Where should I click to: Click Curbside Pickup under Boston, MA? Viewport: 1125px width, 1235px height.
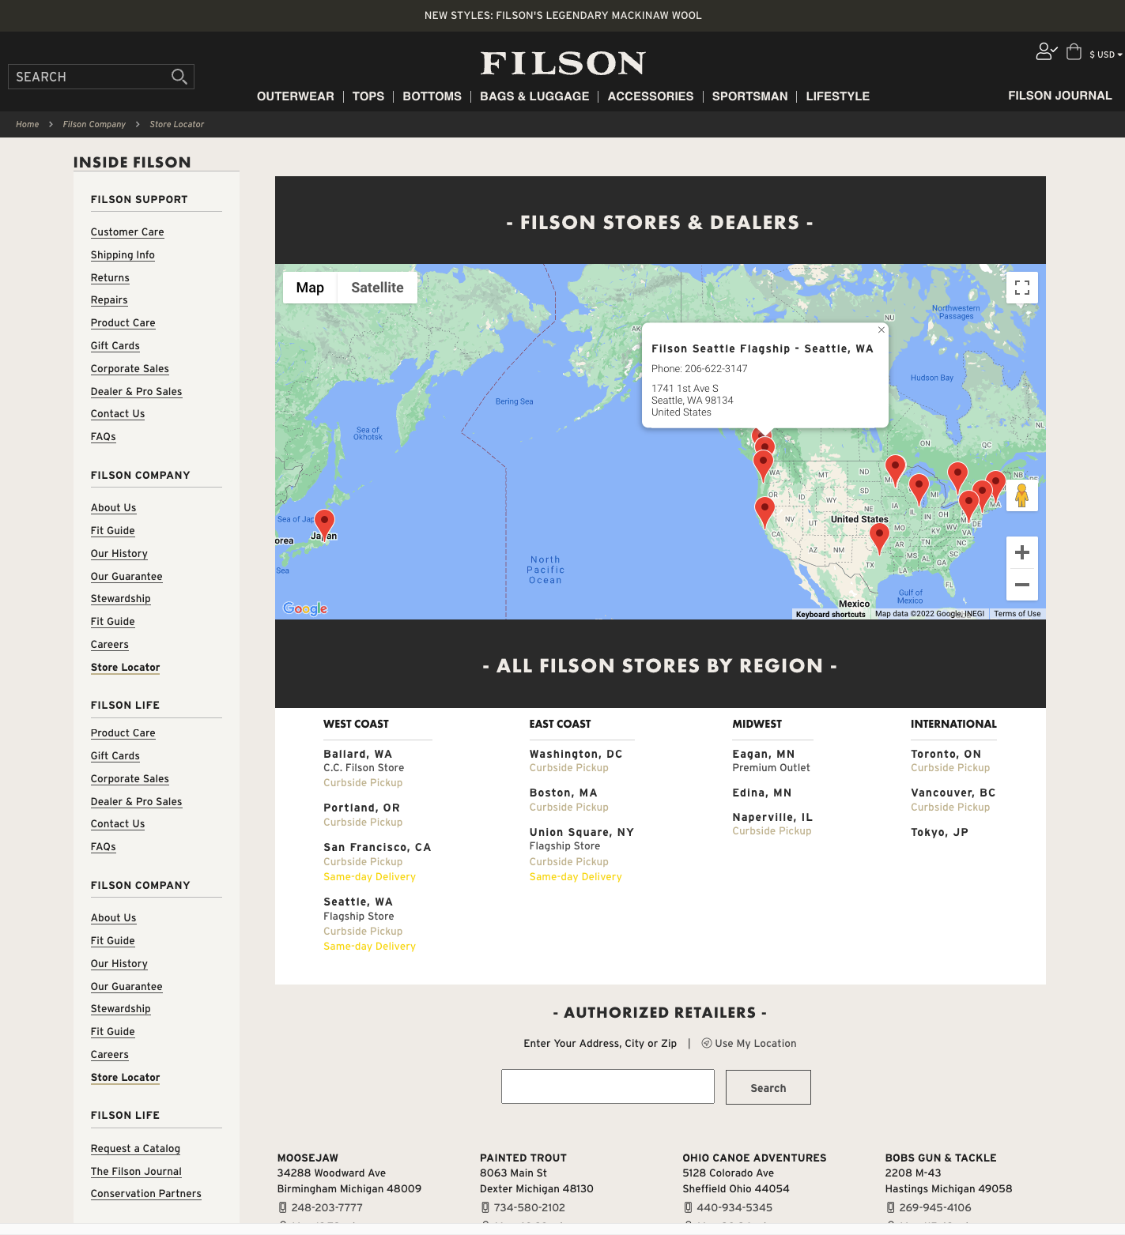point(569,808)
